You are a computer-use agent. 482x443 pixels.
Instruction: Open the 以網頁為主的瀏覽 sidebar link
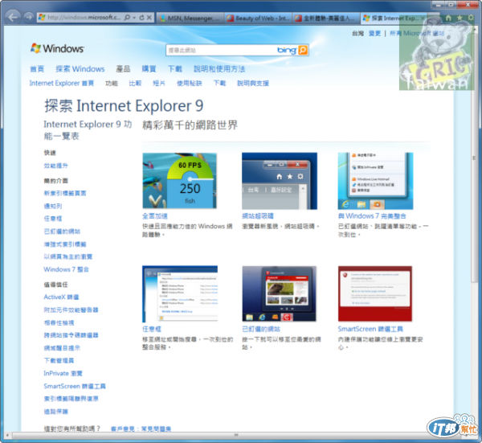click(x=68, y=256)
